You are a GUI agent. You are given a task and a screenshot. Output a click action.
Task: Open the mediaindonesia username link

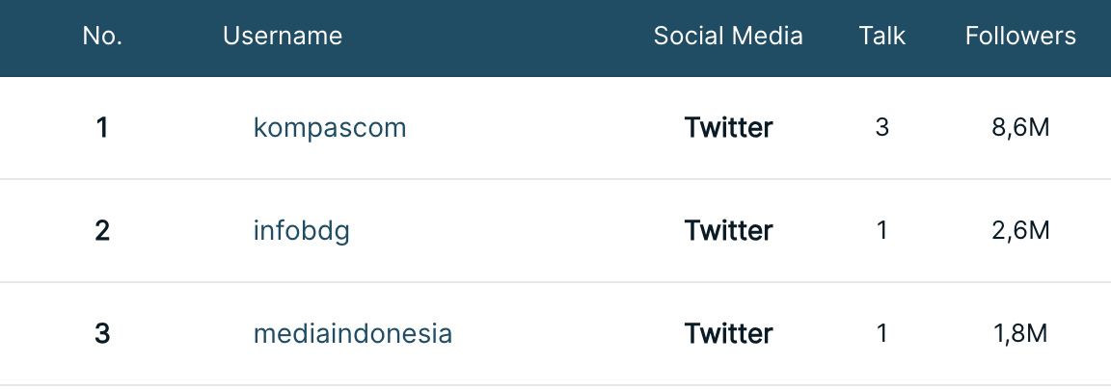click(352, 333)
